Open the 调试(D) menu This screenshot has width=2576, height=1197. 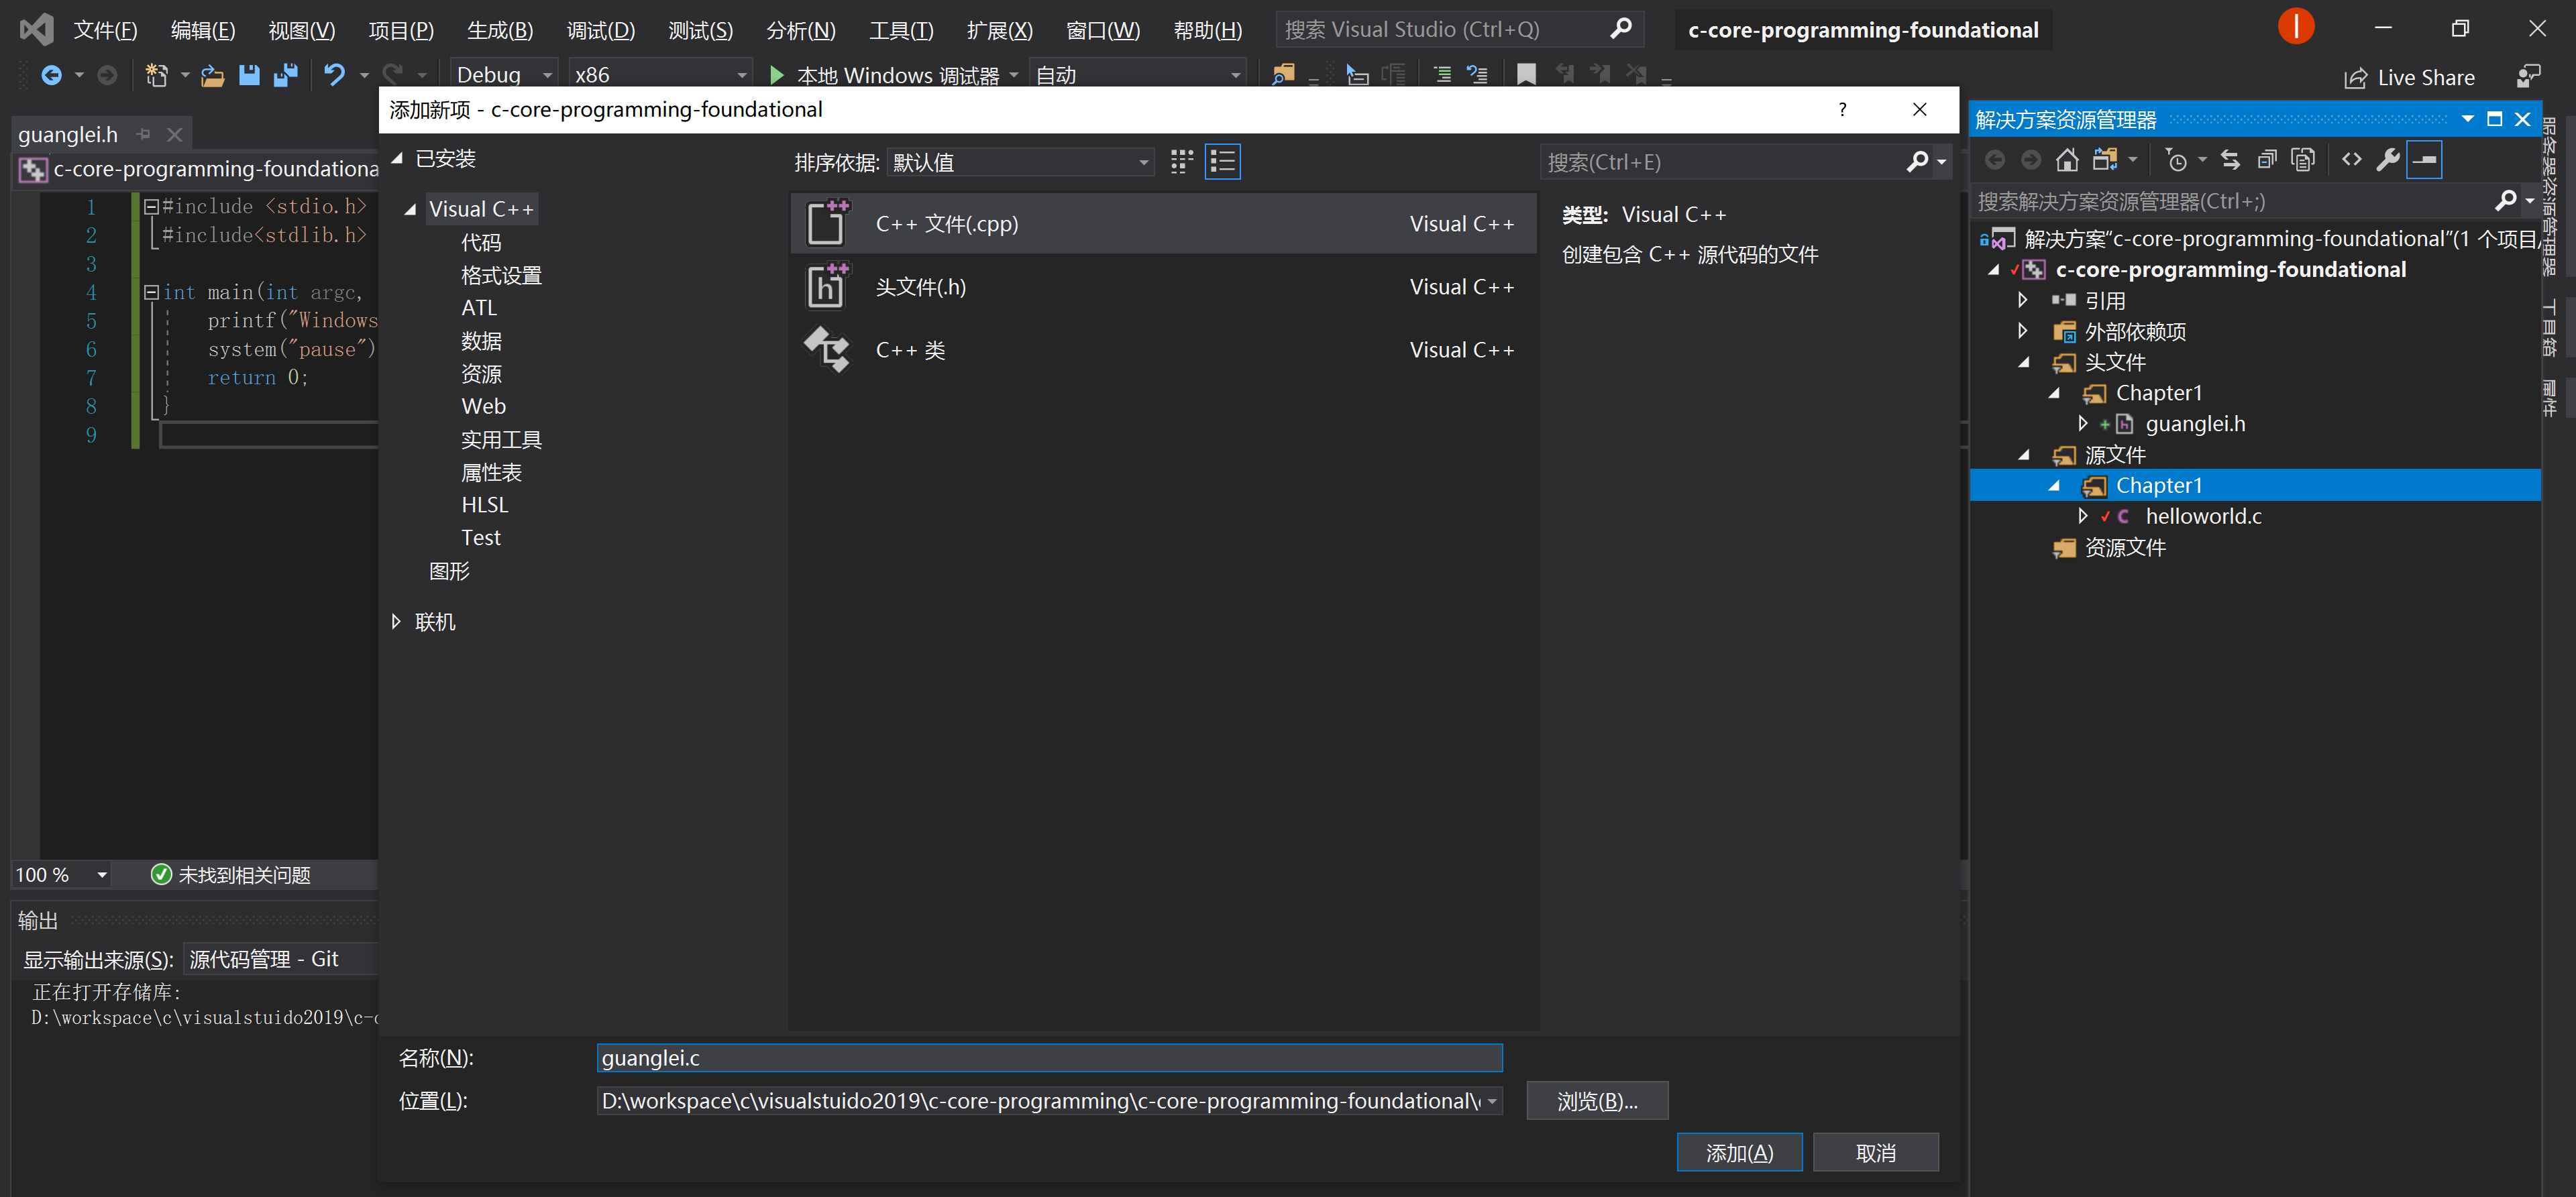click(x=601, y=30)
